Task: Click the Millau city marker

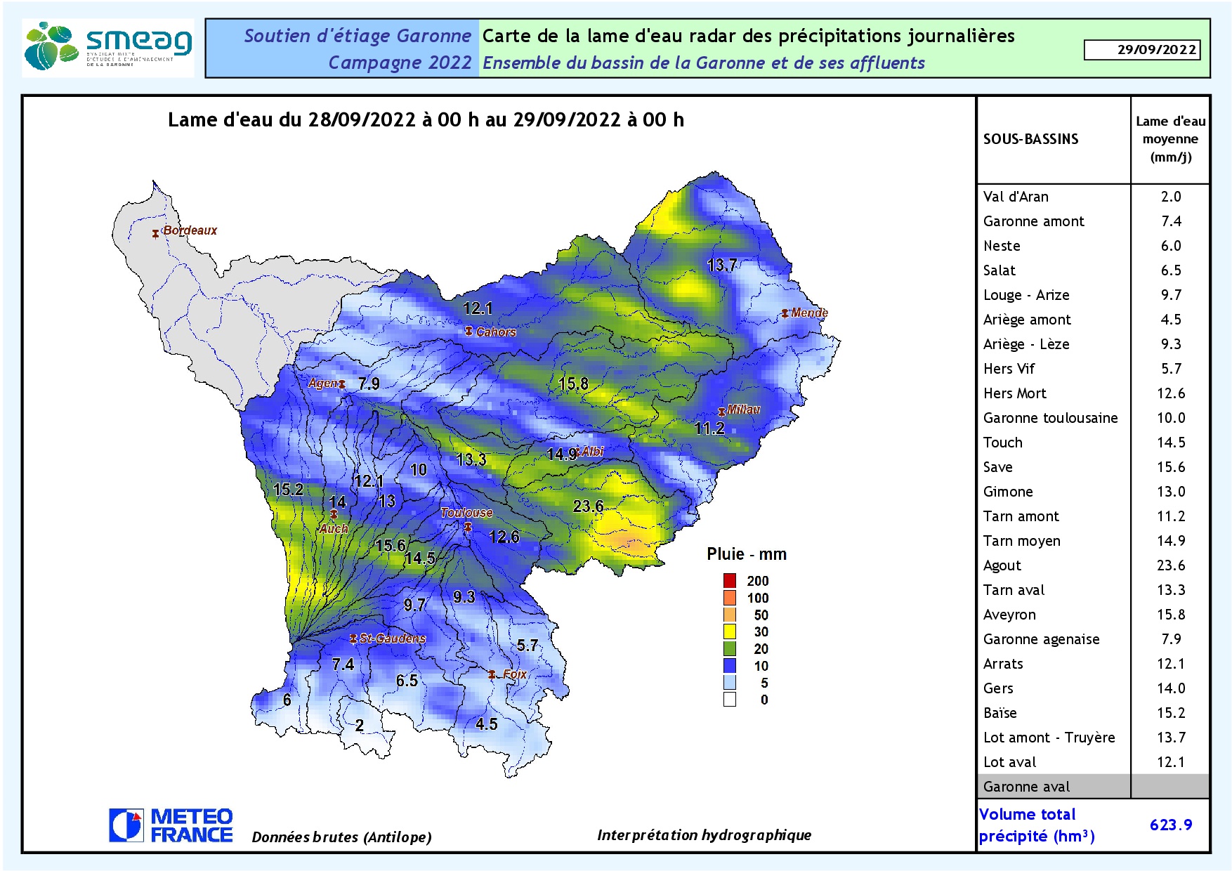Action: (721, 412)
